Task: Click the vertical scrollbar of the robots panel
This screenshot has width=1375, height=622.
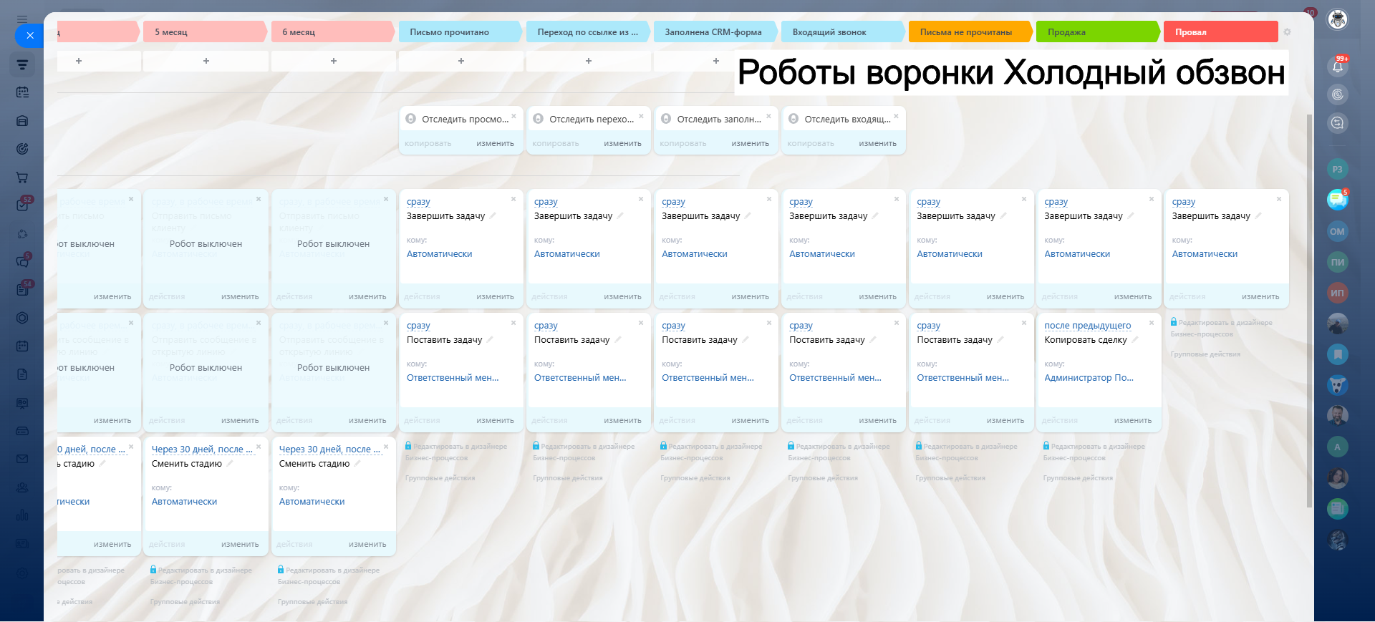Action: coord(1309,308)
